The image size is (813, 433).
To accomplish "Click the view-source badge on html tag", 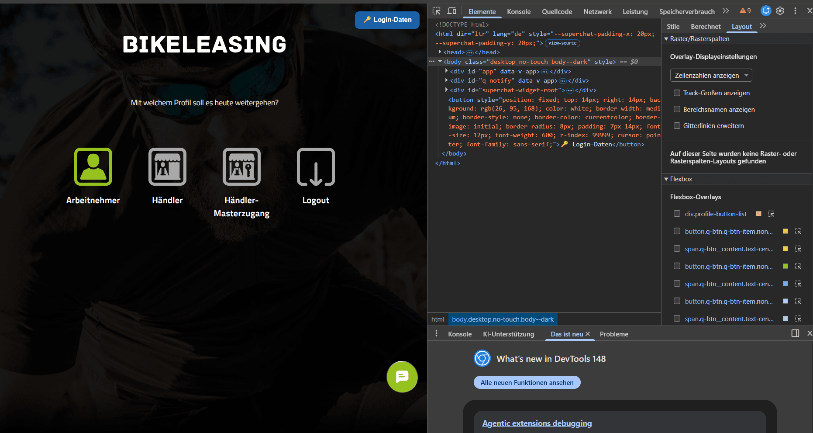I will 562,43.
